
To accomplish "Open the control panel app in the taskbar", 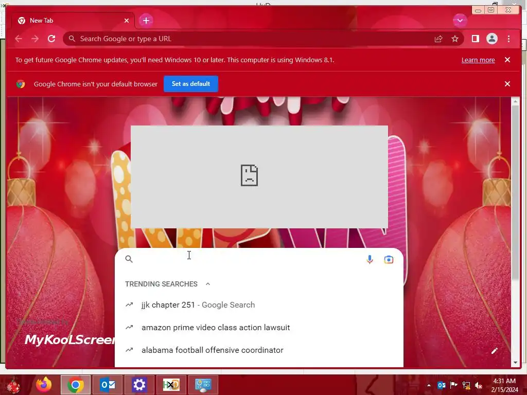I will 203,385.
